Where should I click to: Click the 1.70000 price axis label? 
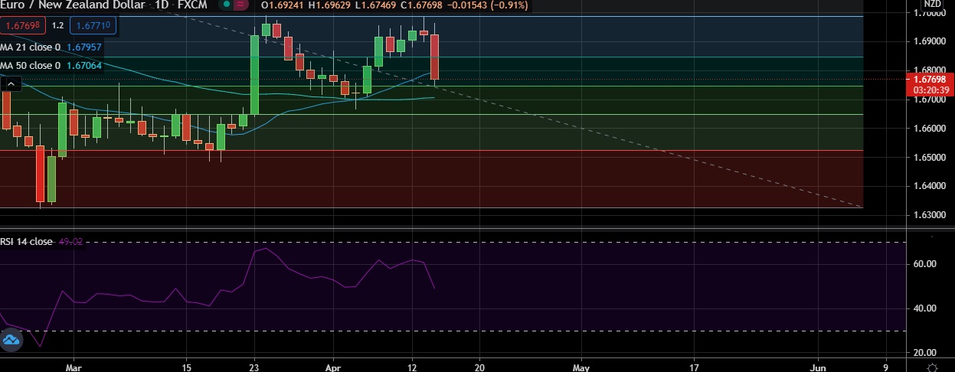tap(930, 13)
